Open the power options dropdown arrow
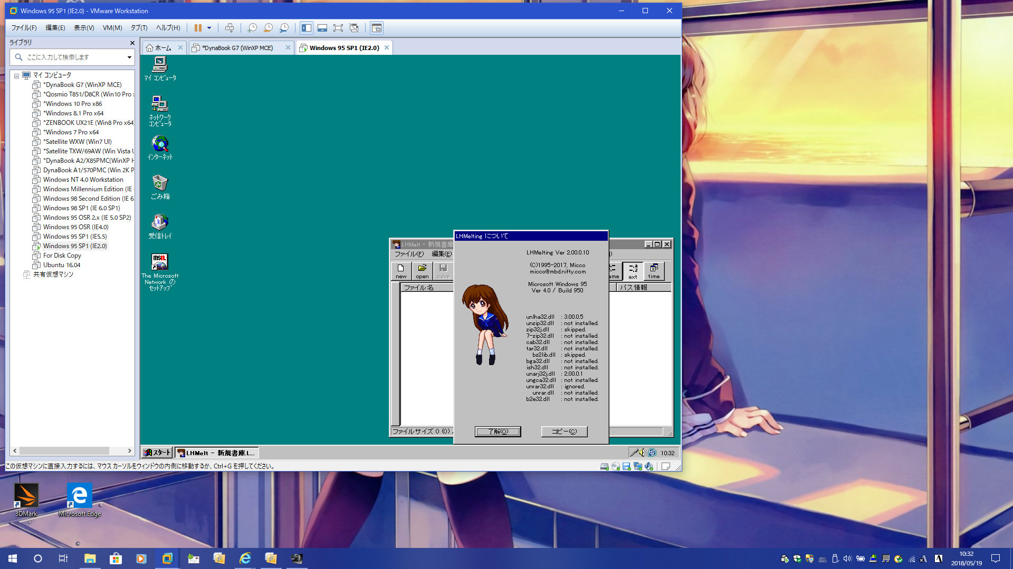Image resolution: width=1013 pixels, height=569 pixels. [x=209, y=28]
